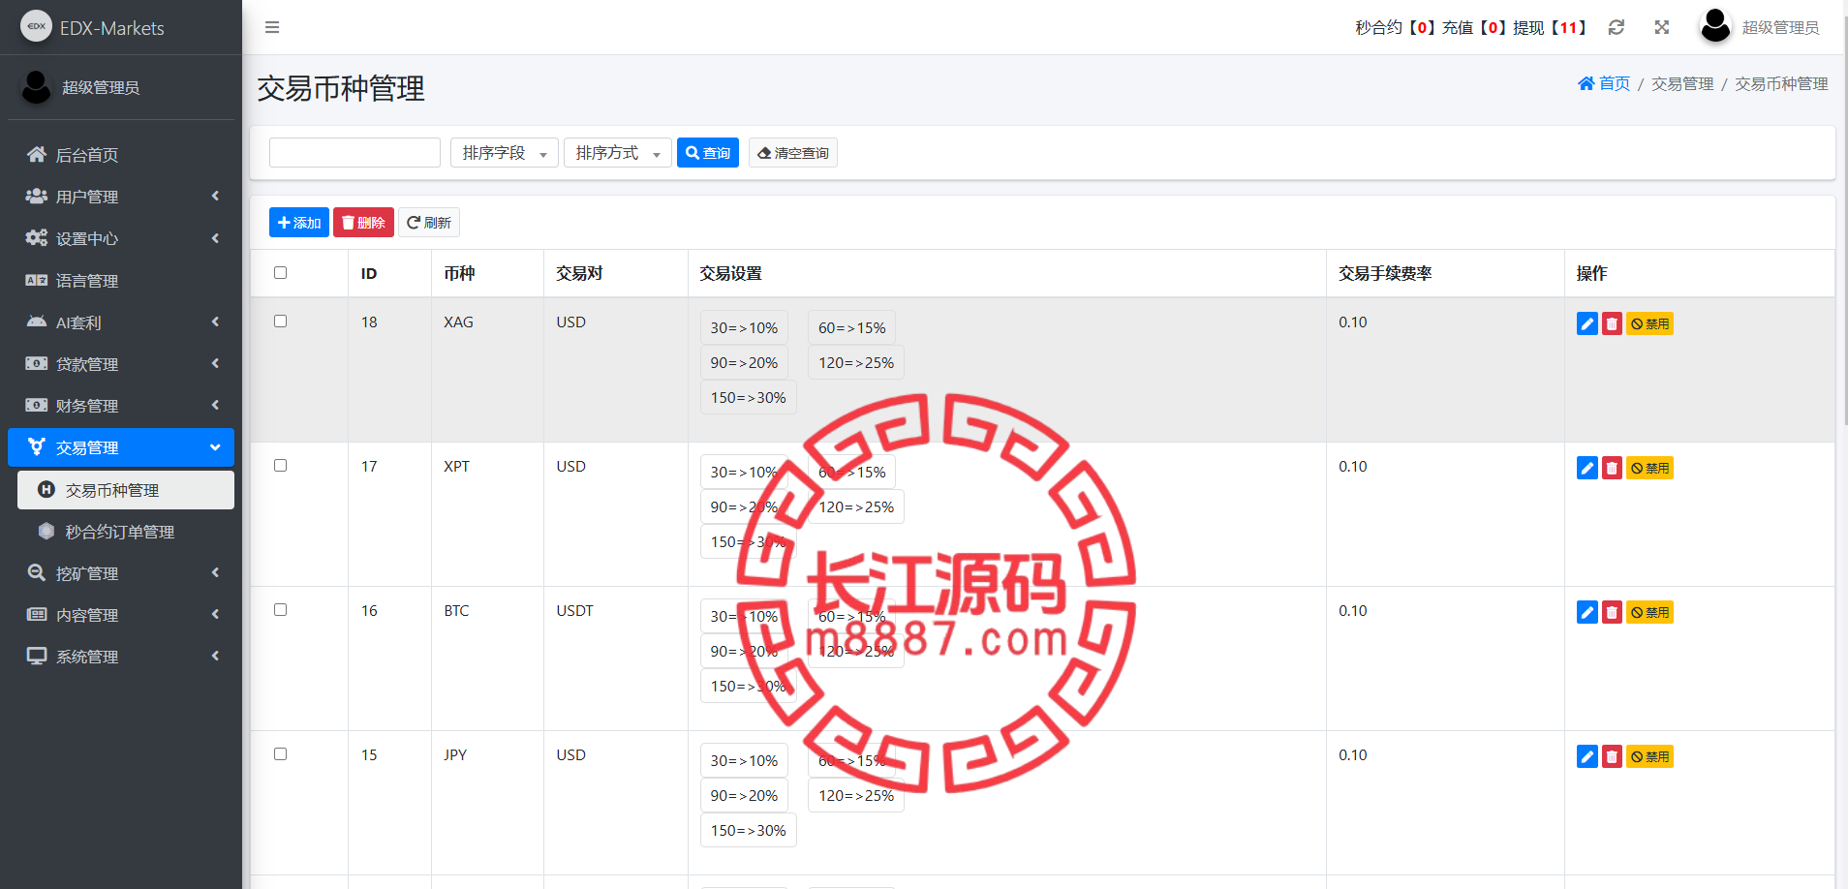
Task: Click edit pencil icon for BTC row
Action: coord(1587,612)
